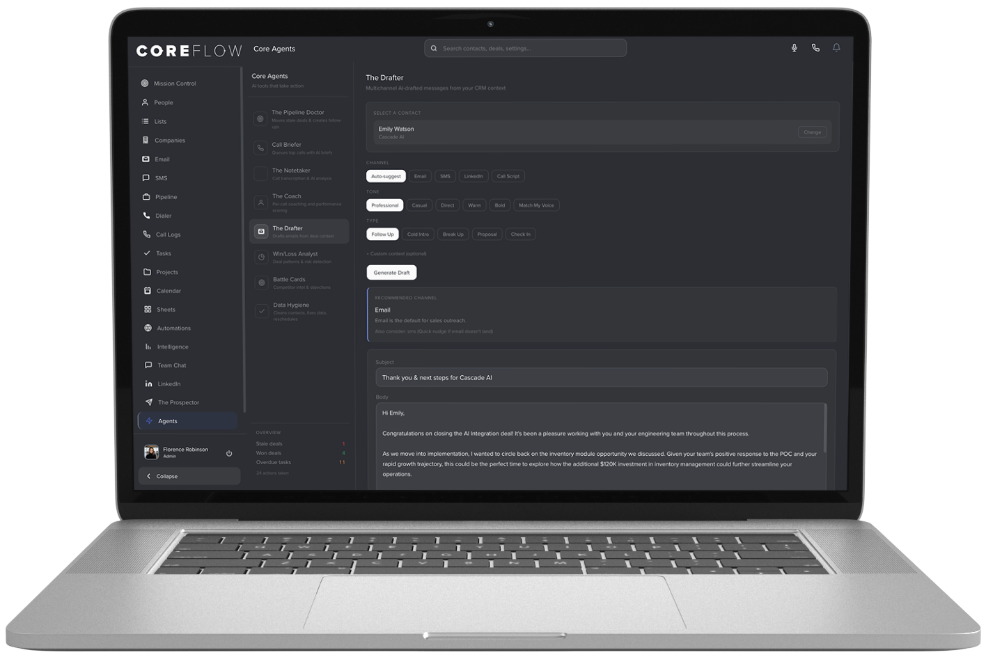Screen dimensions: 986x657
Task: Open Florence Robinson profile avatar
Action: pyautogui.click(x=151, y=452)
